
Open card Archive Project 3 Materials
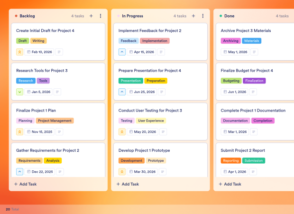(x=255, y=42)
